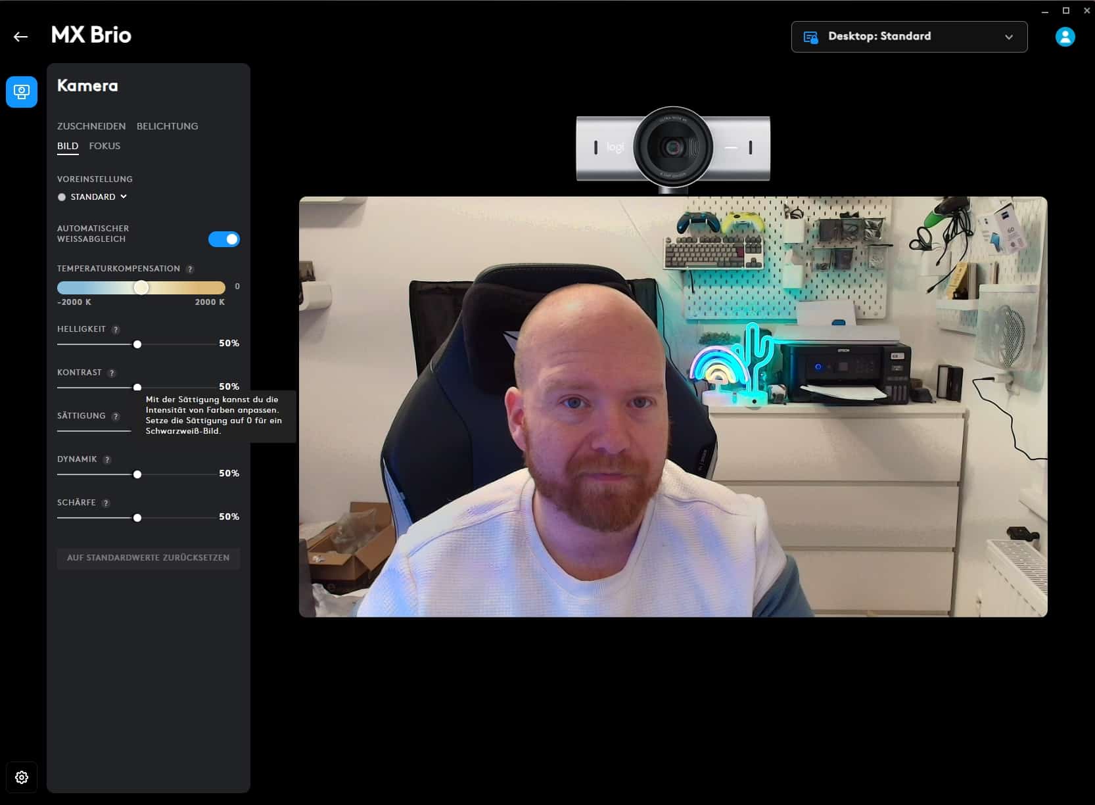Click help icon next to Dynamik

click(107, 460)
